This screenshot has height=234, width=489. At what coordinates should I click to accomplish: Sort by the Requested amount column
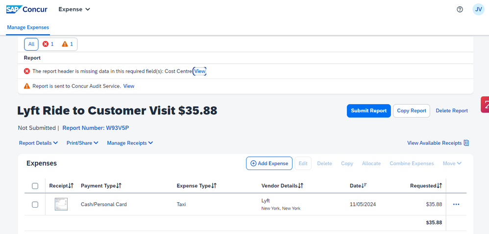tap(426, 186)
